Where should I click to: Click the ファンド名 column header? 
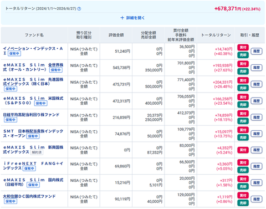34,35
